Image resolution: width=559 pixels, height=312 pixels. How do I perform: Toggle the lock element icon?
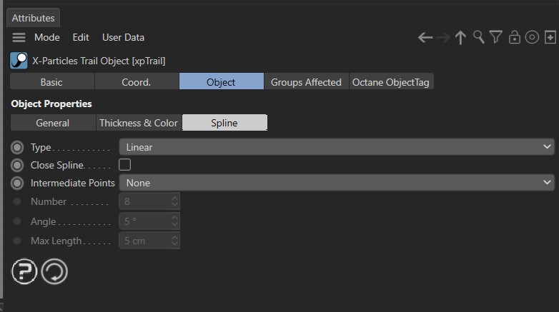(x=514, y=37)
